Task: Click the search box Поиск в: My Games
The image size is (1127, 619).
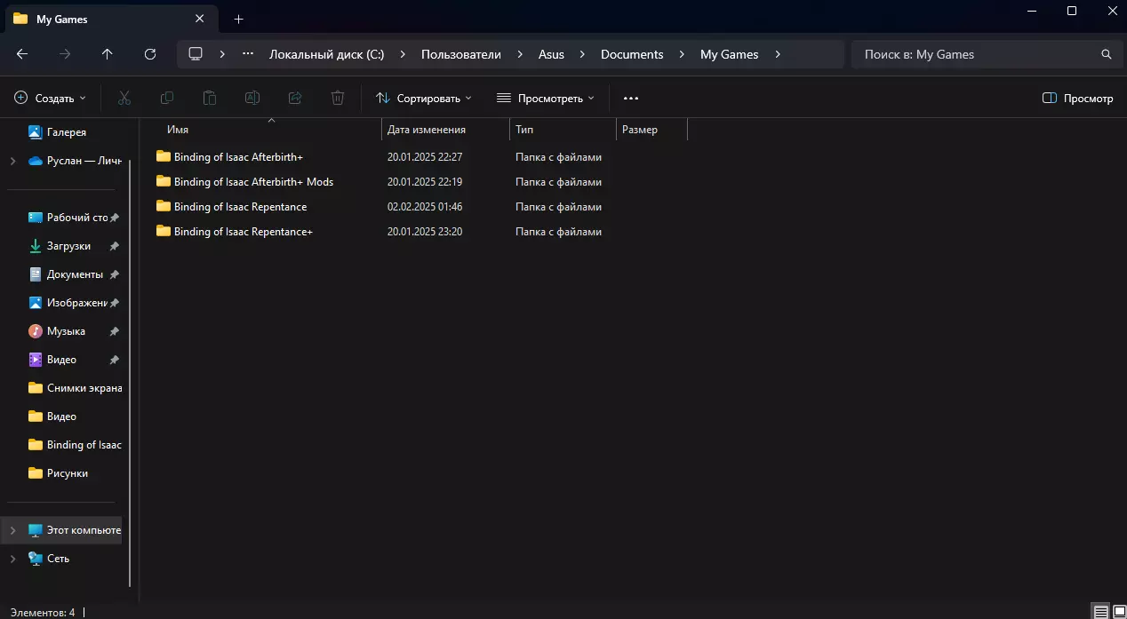Action: 978,54
